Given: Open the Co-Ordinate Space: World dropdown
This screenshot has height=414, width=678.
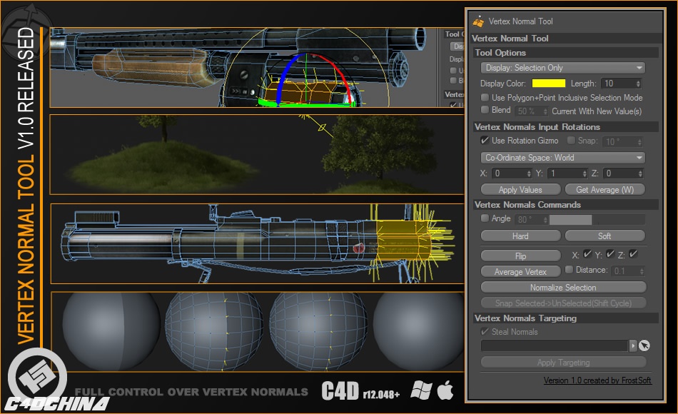Looking at the screenshot, I should click(x=563, y=157).
